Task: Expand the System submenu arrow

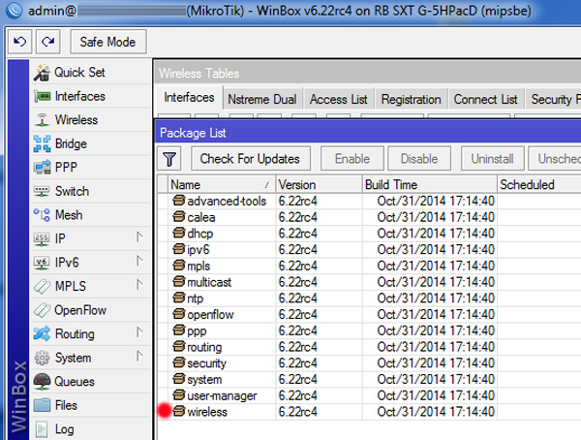Action: click(139, 356)
